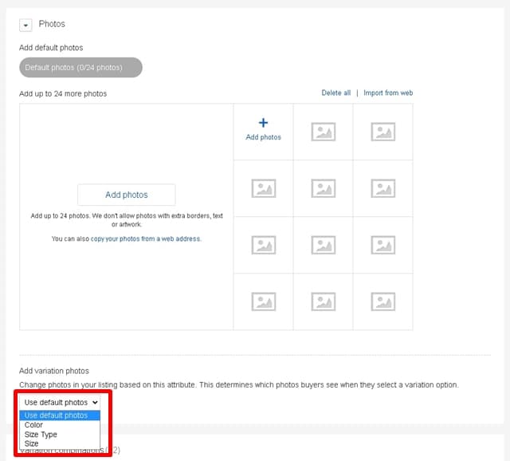Select Color from the variation list
Screen dimensions: 510x461
point(33,425)
